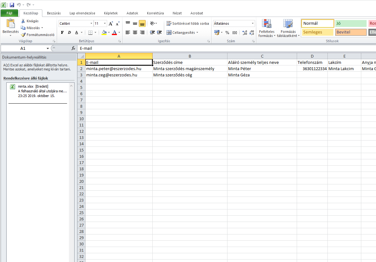Open the Képletek ribbon tab
Screen dimensions: 376x262
click(x=111, y=13)
